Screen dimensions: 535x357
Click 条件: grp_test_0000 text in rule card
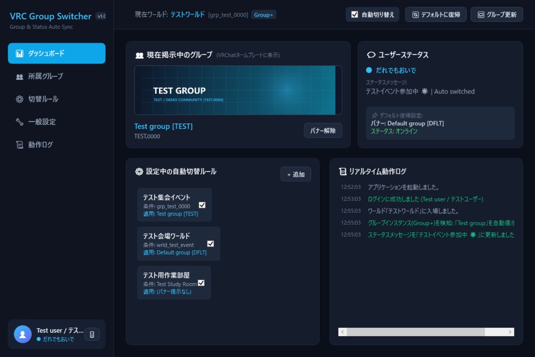(x=167, y=206)
